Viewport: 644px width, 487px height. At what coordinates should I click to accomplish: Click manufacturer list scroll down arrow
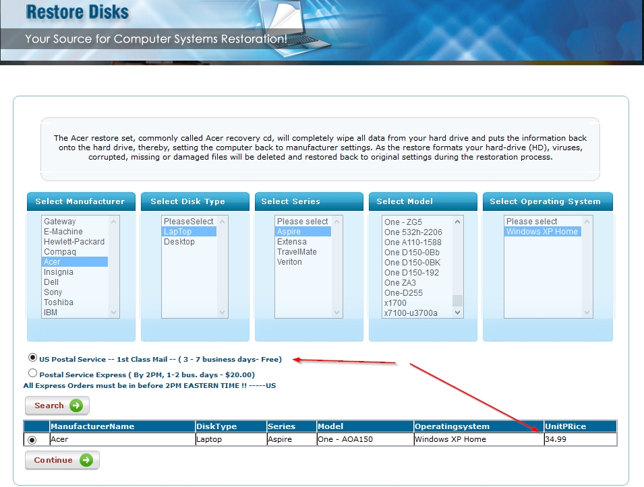(114, 313)
